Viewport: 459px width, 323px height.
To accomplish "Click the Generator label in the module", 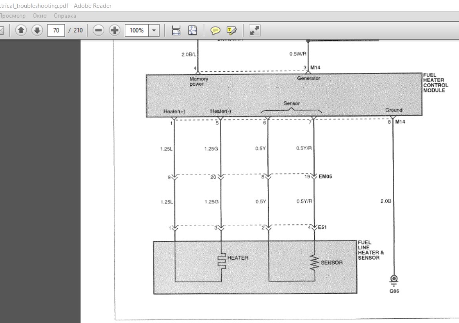I will coord(308,78).
